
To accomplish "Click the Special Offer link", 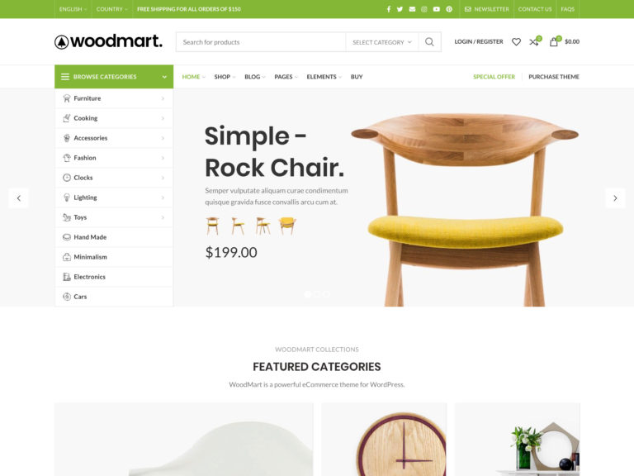I will tap(494, 77).
